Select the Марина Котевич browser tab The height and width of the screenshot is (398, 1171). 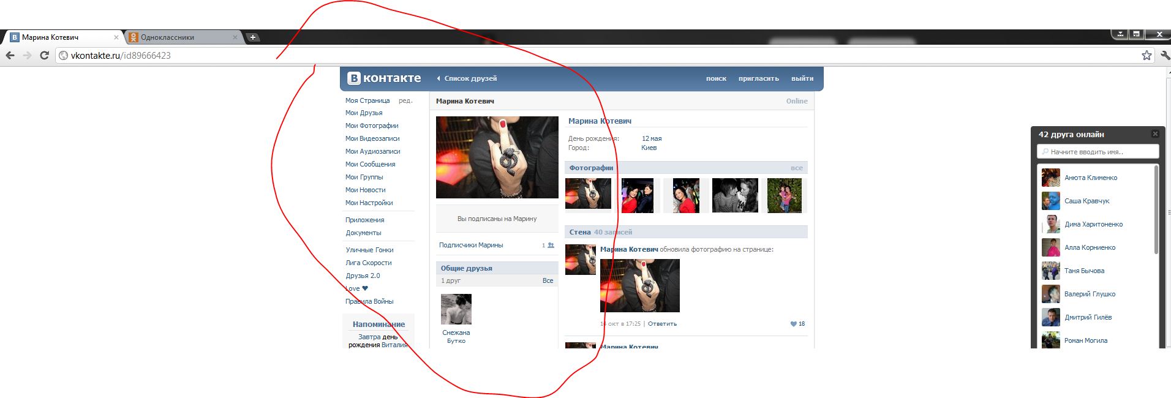tap(64, 37)
